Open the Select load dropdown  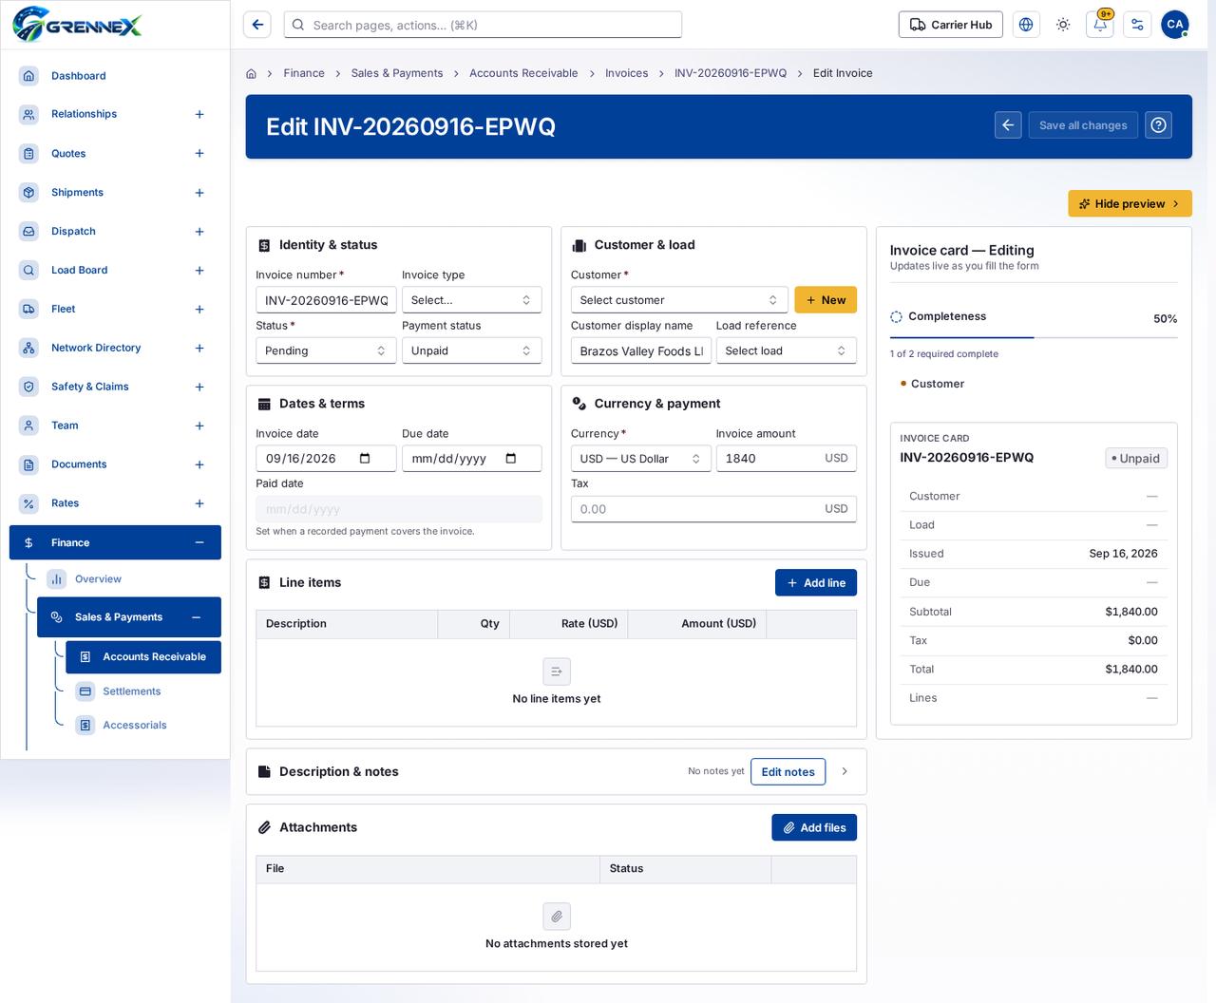point(786,350)
